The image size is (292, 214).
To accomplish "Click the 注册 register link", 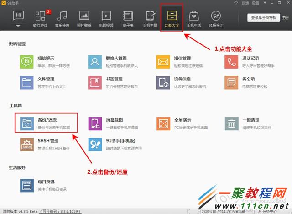I will click(285, 18).
